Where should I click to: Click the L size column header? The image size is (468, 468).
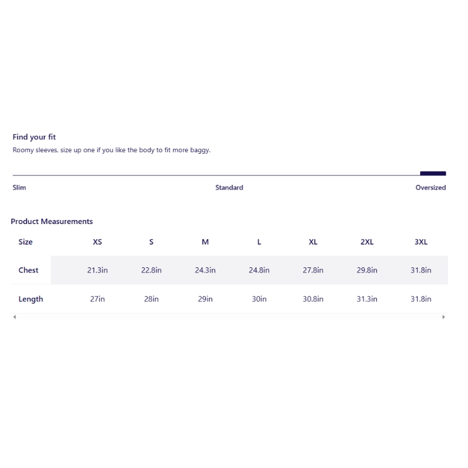coord(259,242)
